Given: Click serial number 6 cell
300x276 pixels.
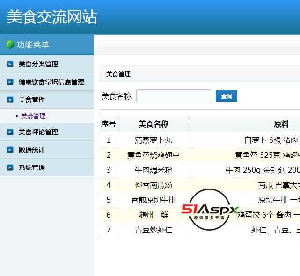Looking at the screenshot, I should (x=109, y=215).
